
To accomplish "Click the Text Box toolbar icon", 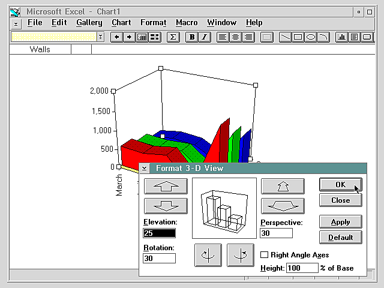I will coord(355,37).
